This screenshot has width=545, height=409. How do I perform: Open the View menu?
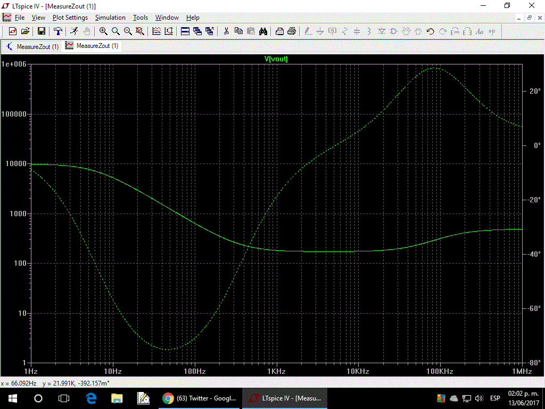point(38,18)
